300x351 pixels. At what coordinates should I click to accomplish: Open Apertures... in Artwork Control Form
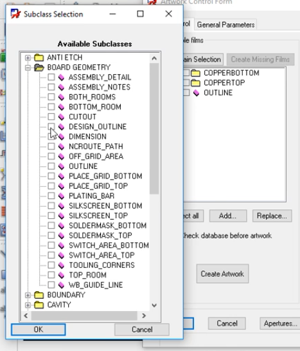coord(280,323)
